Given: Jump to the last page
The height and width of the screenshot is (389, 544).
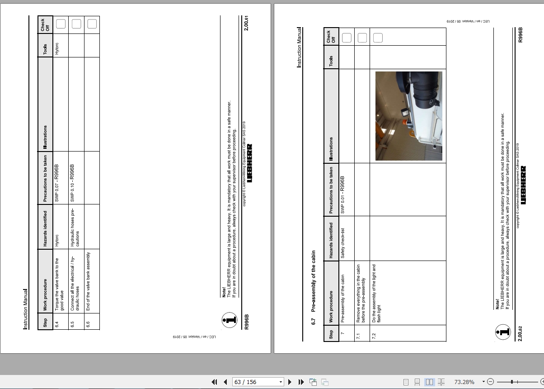Looking at the screenshot, I should coord(301,382).
